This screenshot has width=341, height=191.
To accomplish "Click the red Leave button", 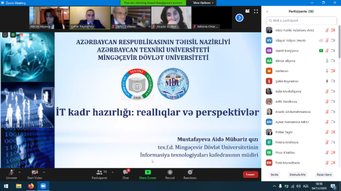I will click(250, 175).
